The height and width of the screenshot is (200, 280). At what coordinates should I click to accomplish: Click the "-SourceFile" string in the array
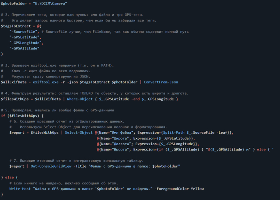[x=22, y=31]
